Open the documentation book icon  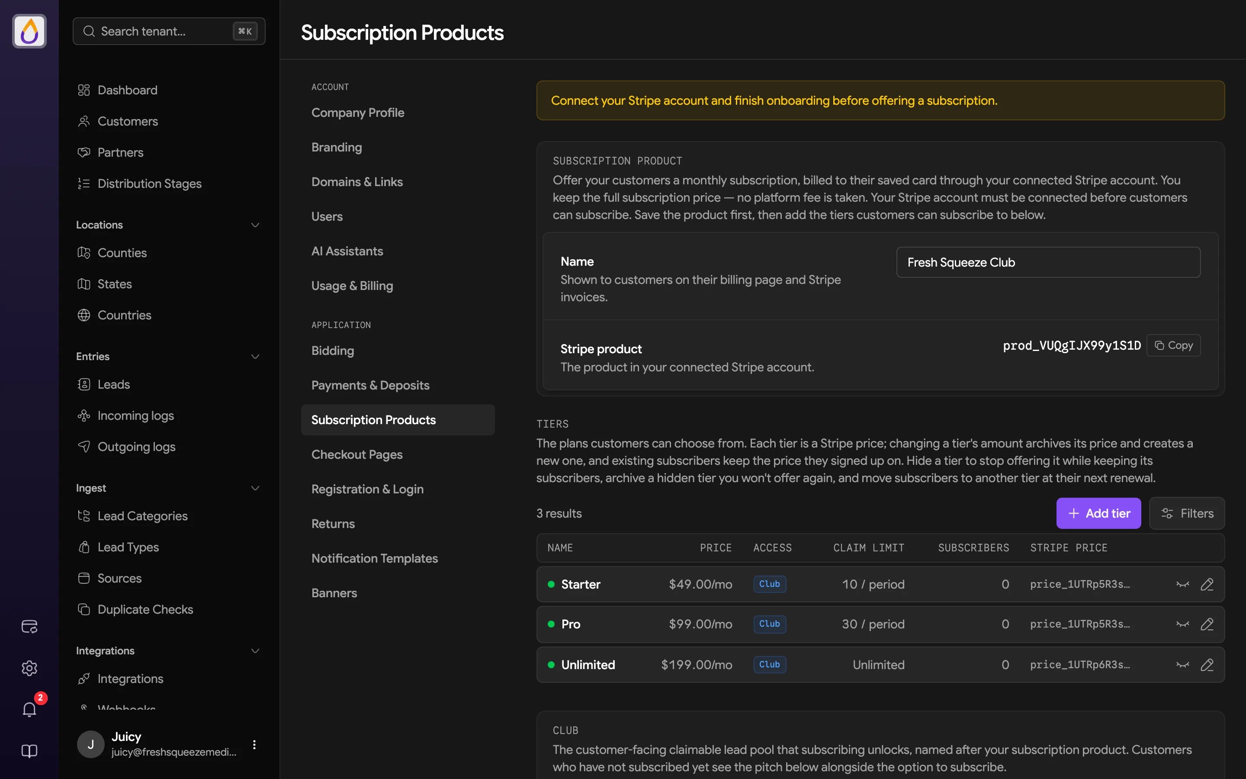(29, 751)
